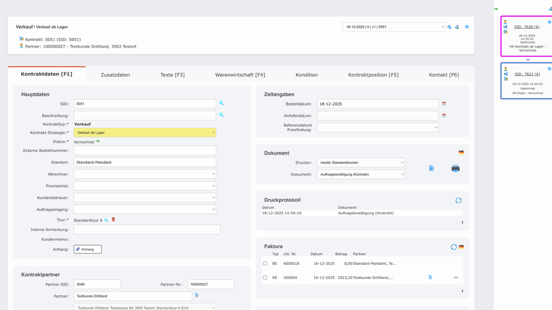Open the SID: 7621 (6) link
552x310 pixels.
pos(527,74)
